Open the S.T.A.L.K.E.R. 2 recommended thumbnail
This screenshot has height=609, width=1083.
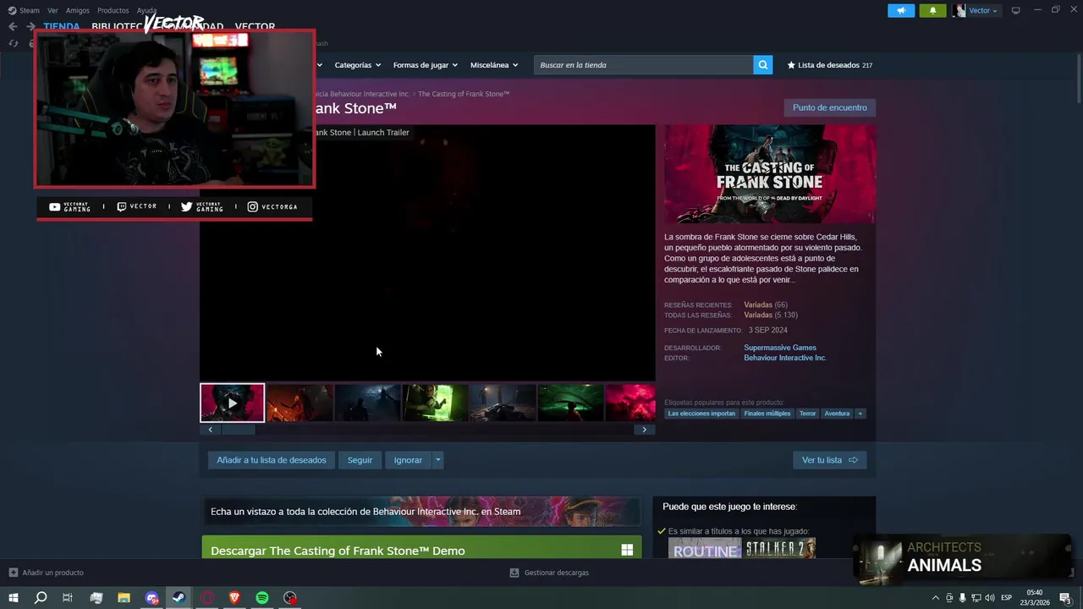point(779,549)
